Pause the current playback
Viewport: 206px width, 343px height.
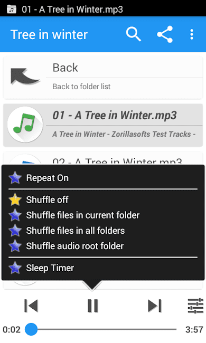(93, 306)
